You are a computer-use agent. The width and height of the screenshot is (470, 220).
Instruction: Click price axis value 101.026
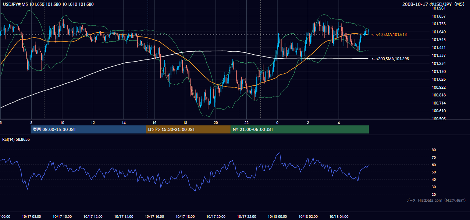tap(439, 79)
